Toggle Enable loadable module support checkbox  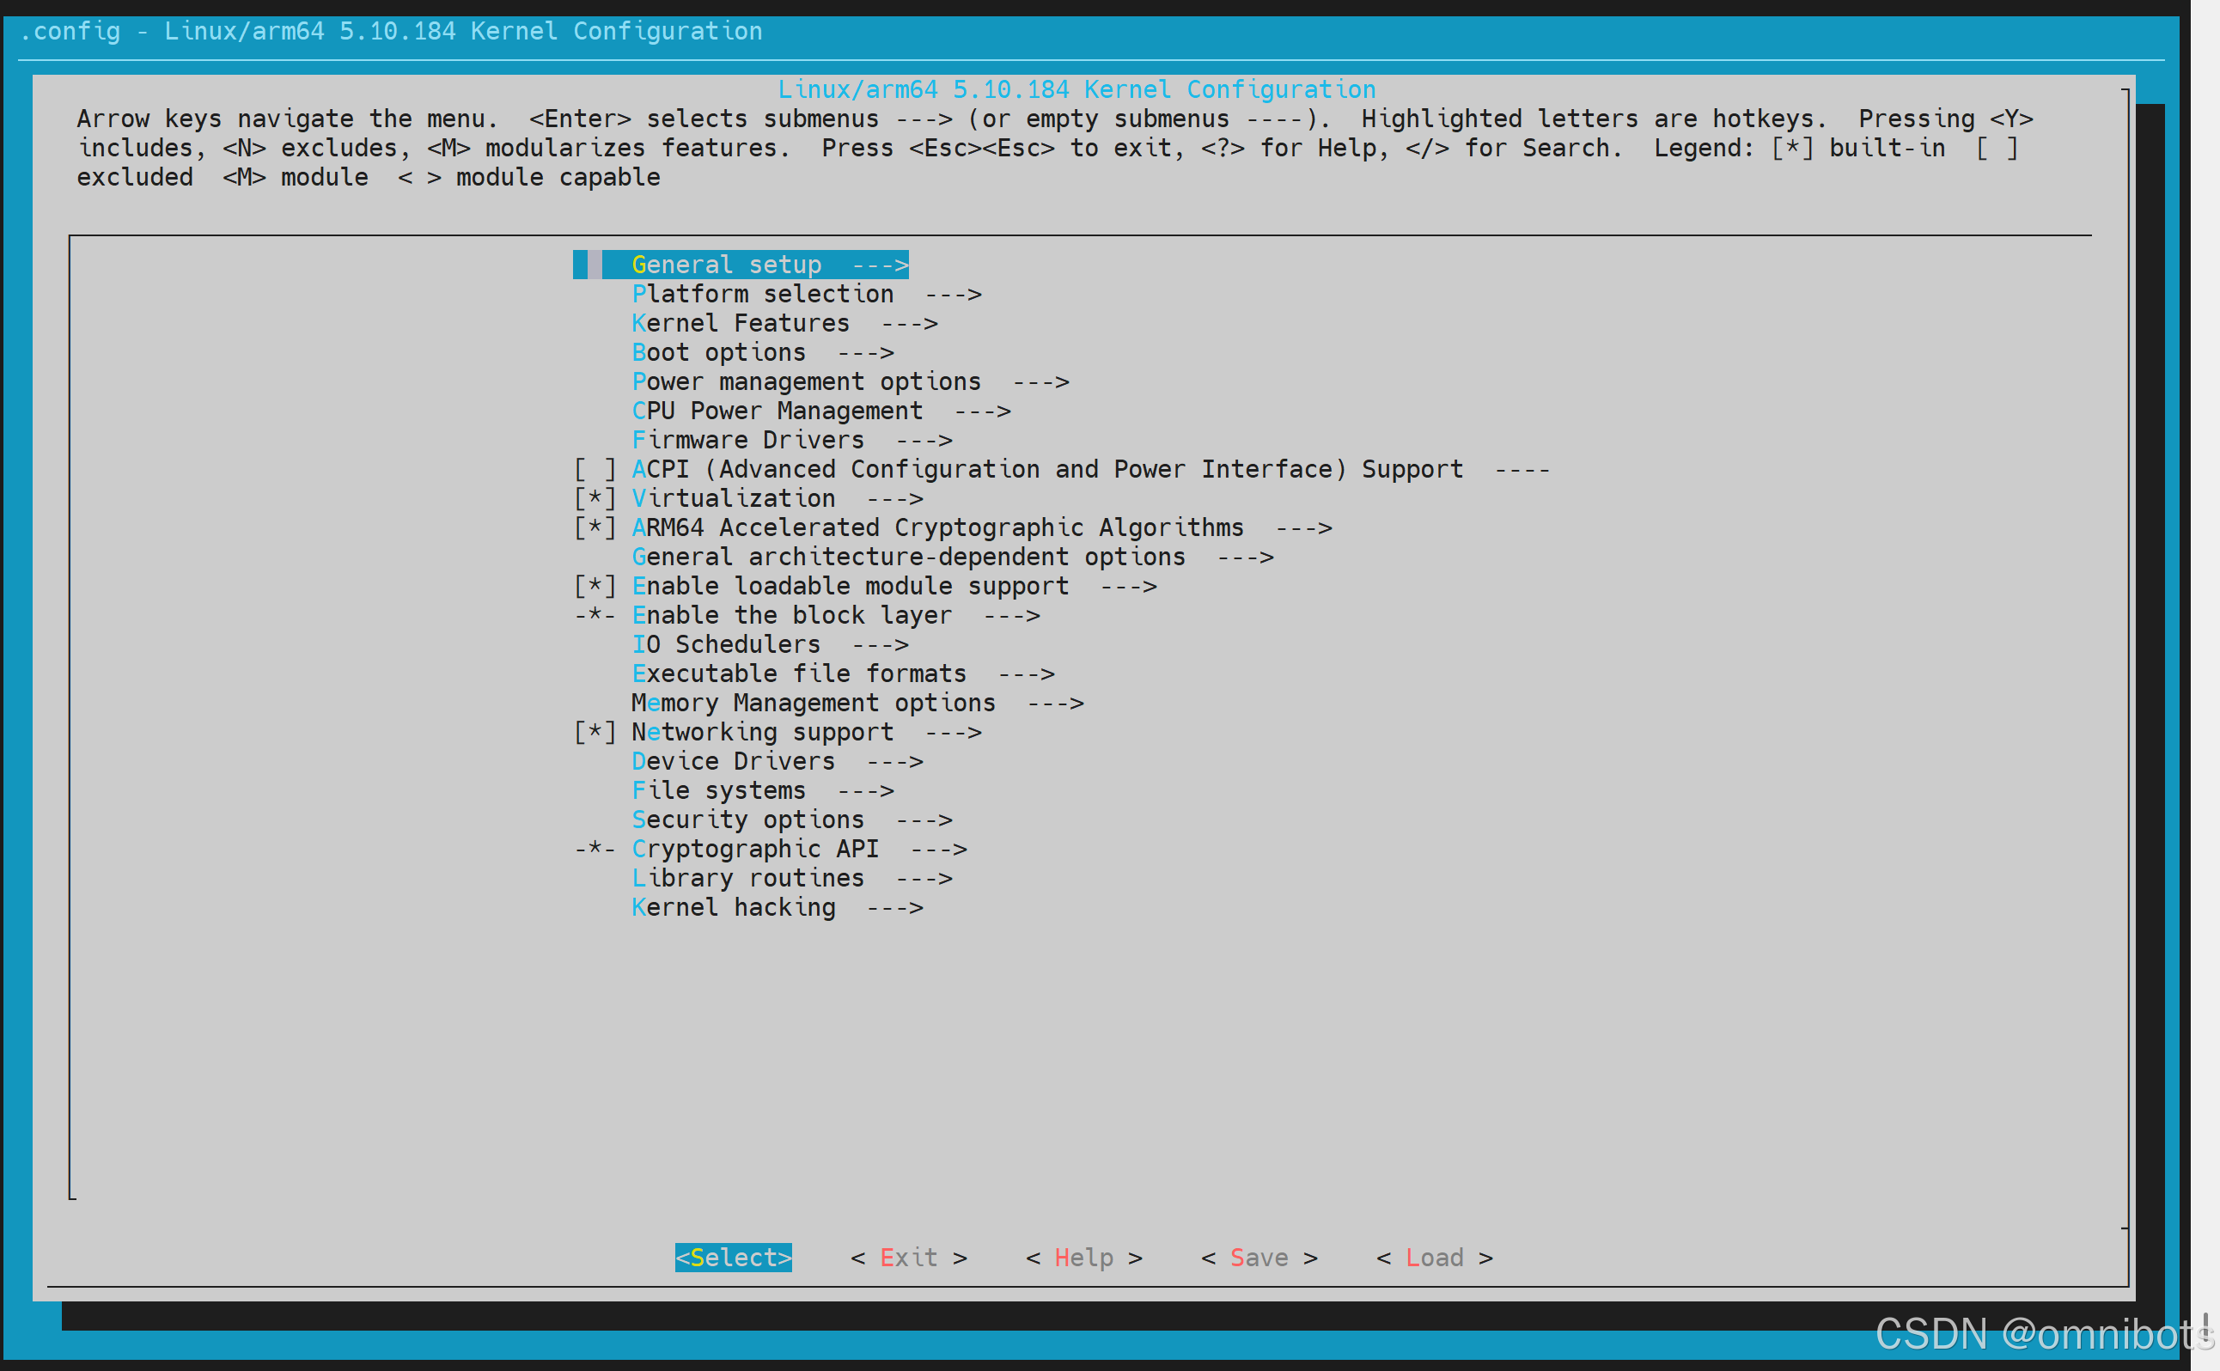click(595, 587)
